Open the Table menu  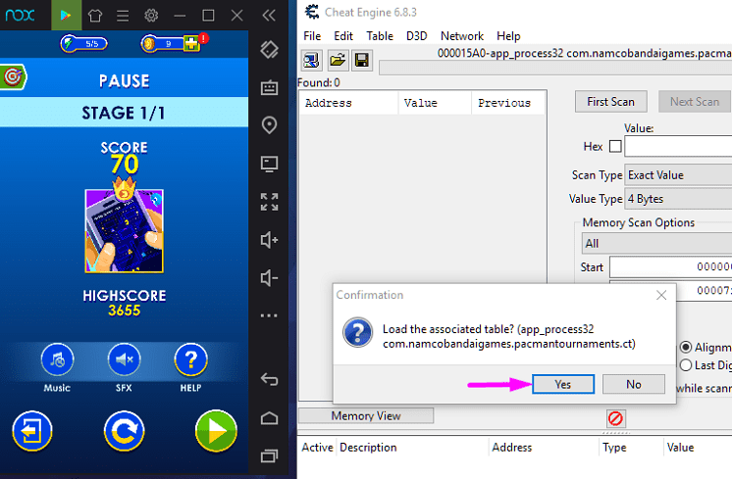coord(380,36)
